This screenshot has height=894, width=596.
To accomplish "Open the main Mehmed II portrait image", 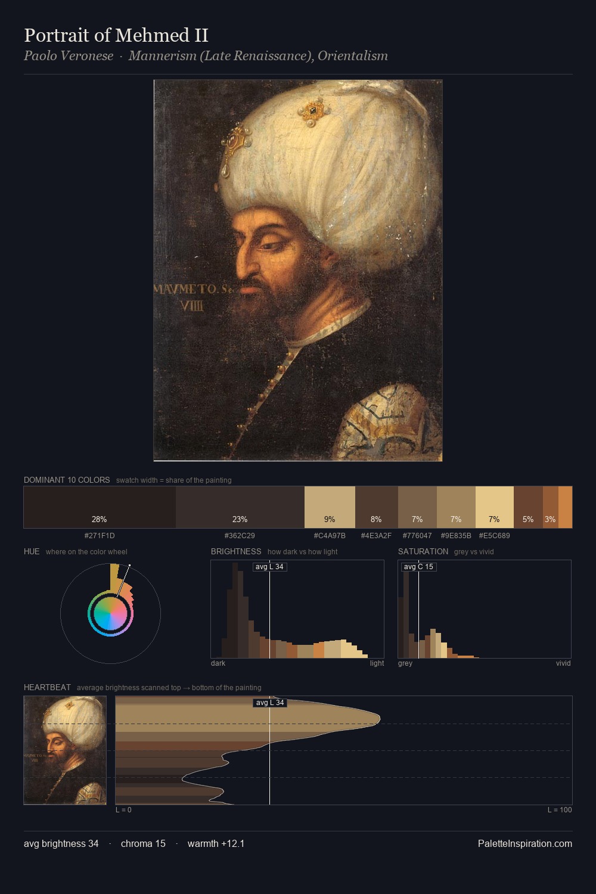I will coord(298,271).
